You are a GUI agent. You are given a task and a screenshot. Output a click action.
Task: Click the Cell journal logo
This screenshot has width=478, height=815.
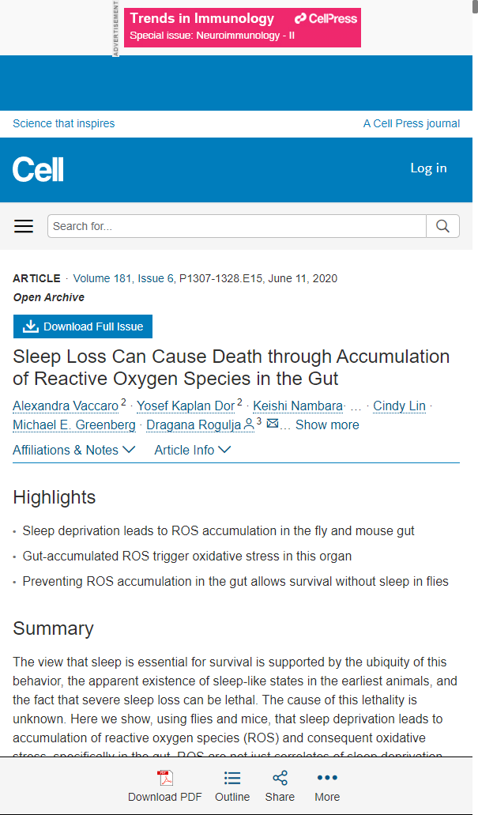click(x=38, y=169)
